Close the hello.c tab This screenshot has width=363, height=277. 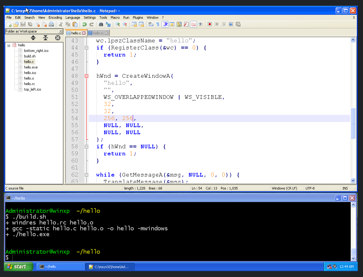click(x=84, y=33)
